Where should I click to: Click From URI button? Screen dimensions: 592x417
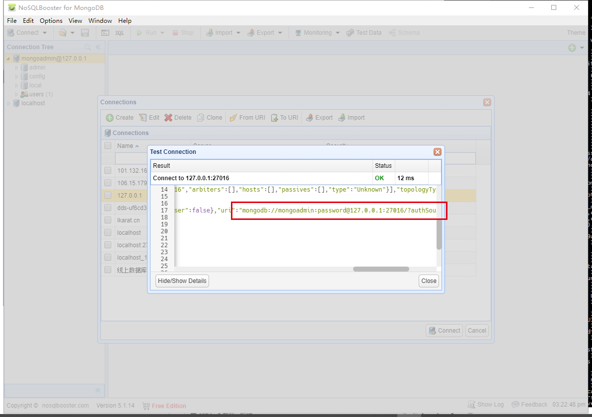click(x=247, y=118)
